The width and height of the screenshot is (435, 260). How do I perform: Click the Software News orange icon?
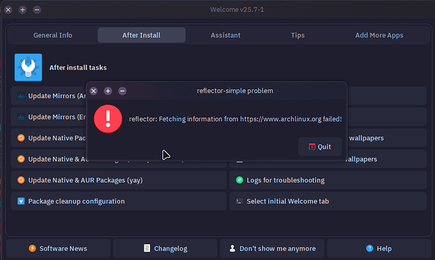tap(32, 249)
